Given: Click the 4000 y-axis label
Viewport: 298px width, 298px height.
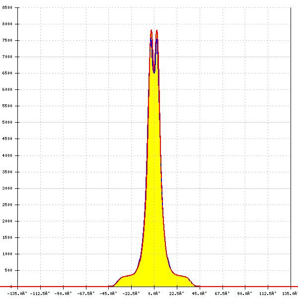Looking at the screenshot, I should pyautogui.click(x=7, y=155).
